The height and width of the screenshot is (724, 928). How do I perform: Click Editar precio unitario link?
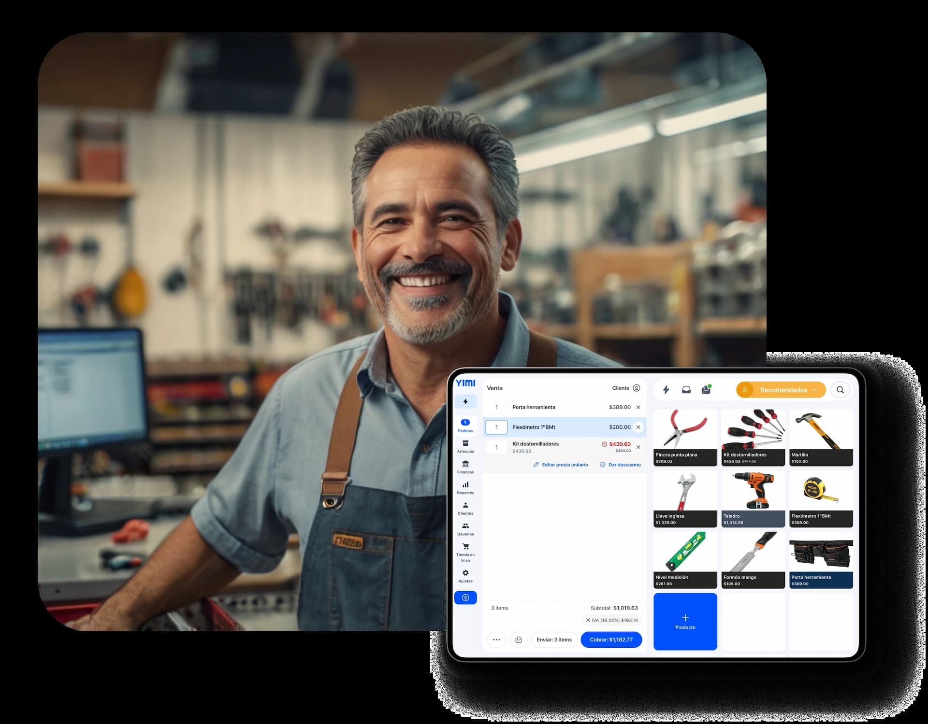[561, 465]
